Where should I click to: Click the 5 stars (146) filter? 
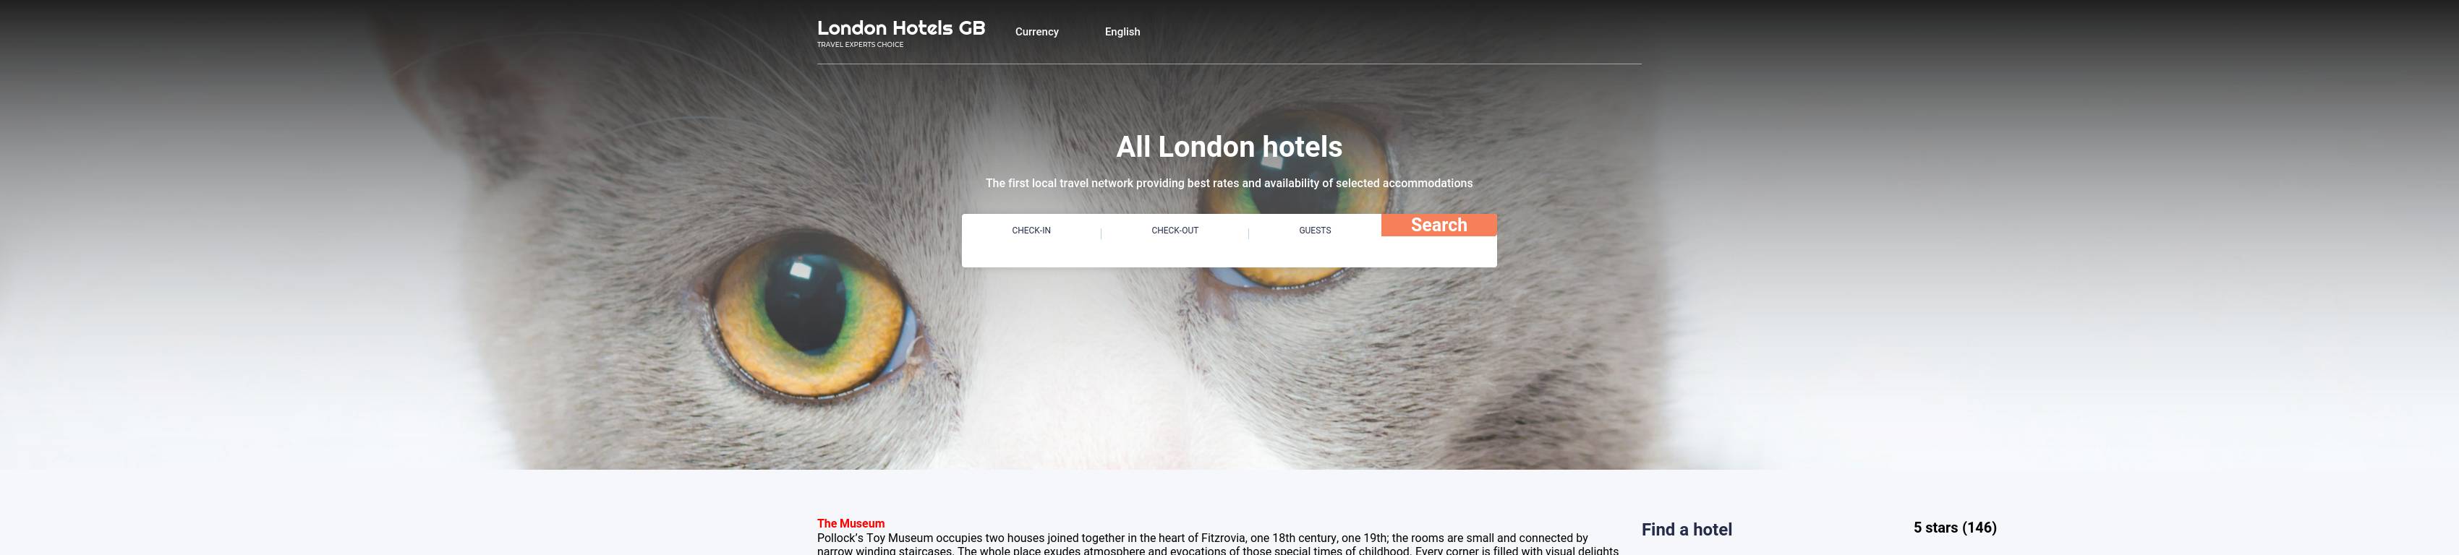click(x=1954, y=528)
